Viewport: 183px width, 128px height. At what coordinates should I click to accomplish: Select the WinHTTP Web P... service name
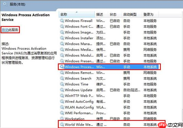coord(79,96)
